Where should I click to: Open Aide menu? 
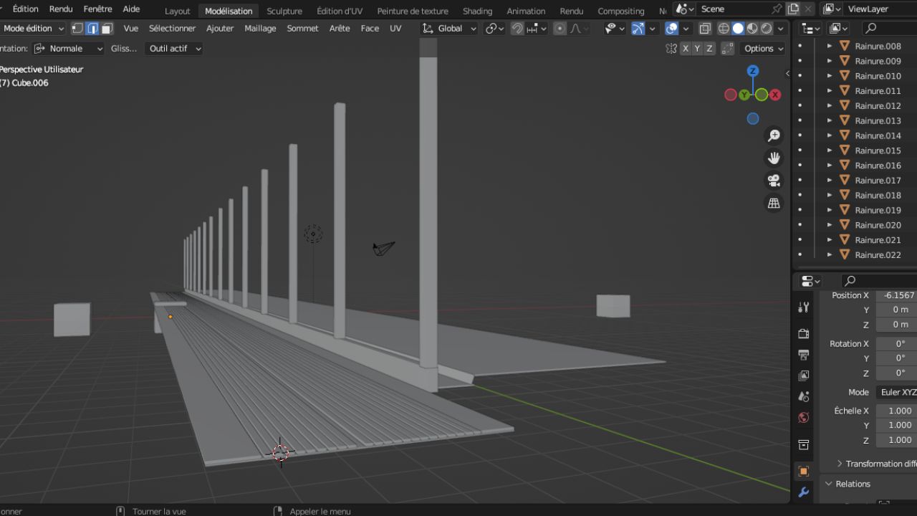tap(131, 9)
